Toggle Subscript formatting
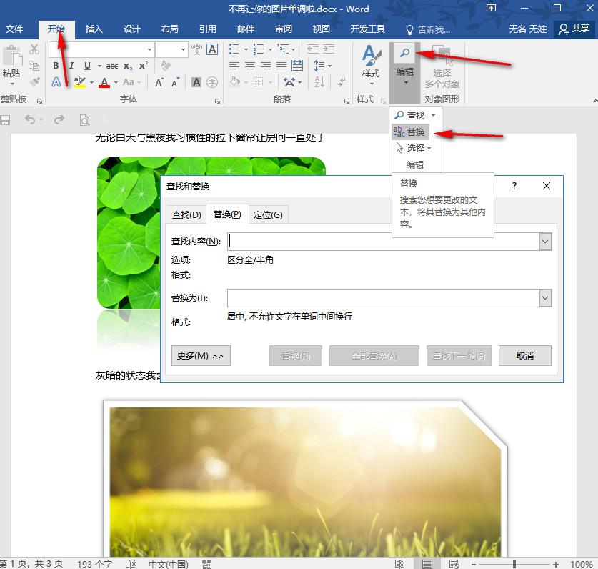598x569 pixels. (128, 66)
